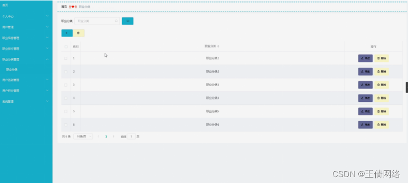This screenshot has height=183, width=408.
Task: Go to the previous page arrow
Action: click(x=98, y=137)
